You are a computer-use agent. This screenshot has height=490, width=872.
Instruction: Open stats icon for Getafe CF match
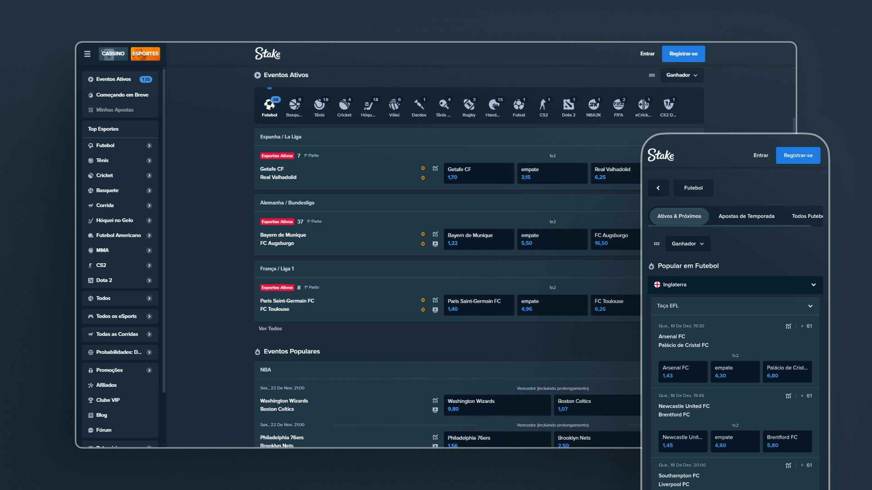coord(435,168)
